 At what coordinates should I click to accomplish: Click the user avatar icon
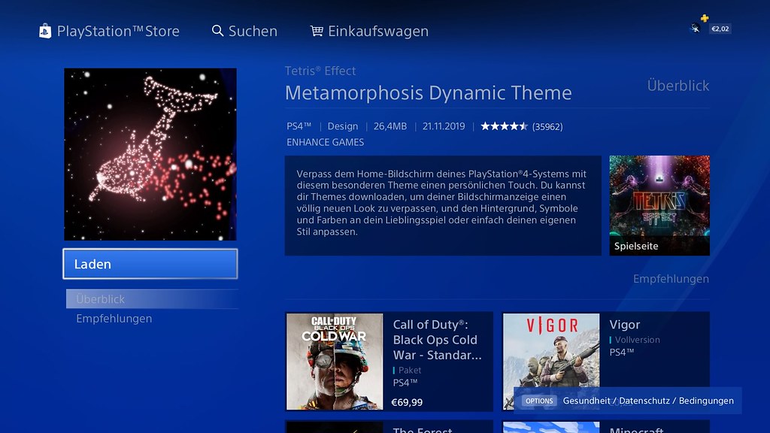[x=696, y=29]
